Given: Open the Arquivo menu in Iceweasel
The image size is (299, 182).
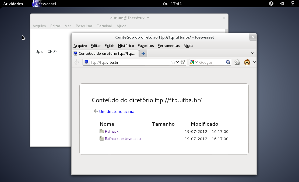Looking at the screenshot, I should 80,46.
